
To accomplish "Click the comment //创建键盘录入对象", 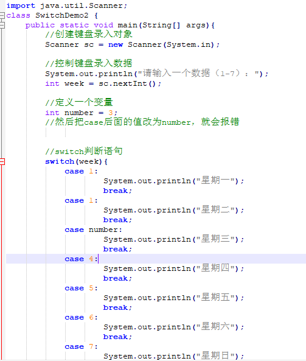I will pos(89,35).
